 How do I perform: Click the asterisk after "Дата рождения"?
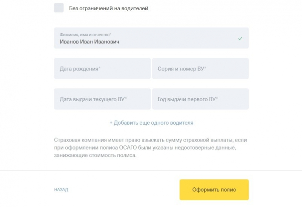tap(99, 68)
